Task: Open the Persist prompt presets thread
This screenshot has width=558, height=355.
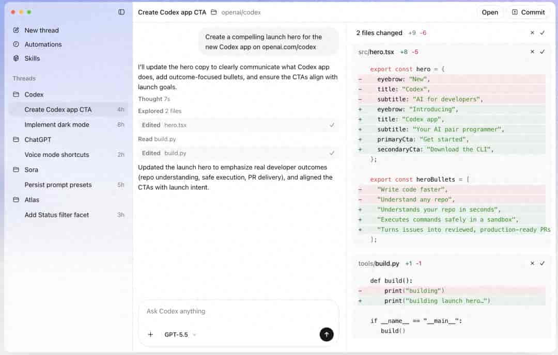Action: pos(68,185)
